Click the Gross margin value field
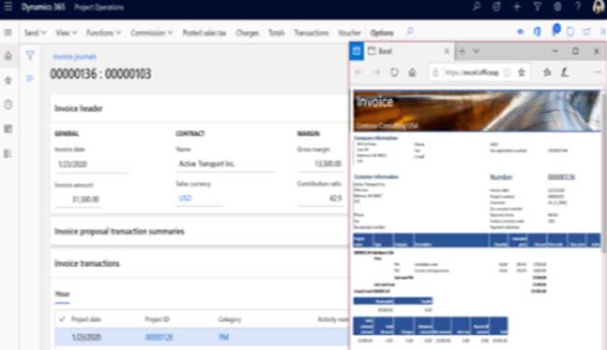 pos(320,164)
